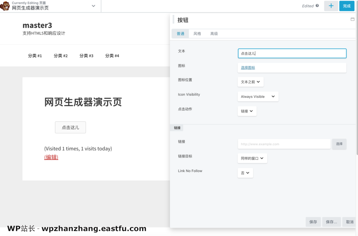
Task: Click the blue 完成 button
Action: point(346,6)
